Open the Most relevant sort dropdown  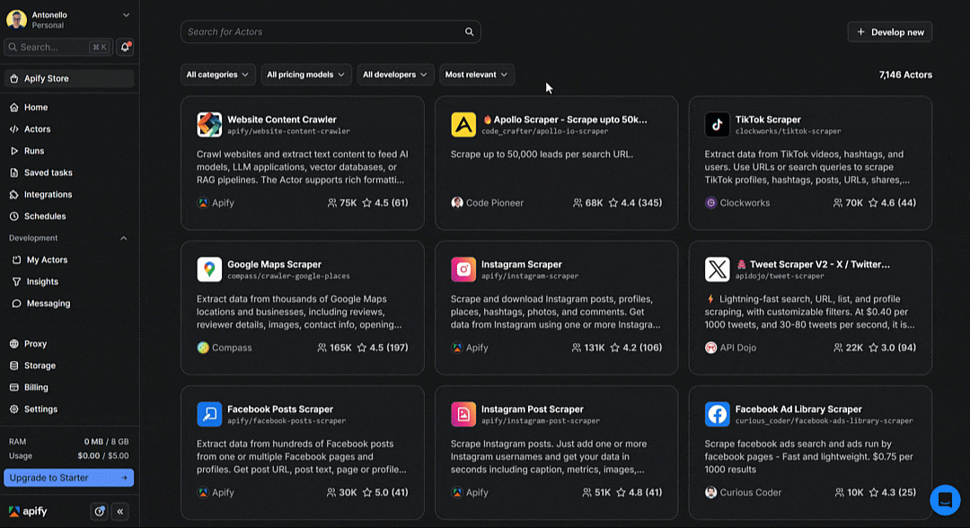point(476,75)
